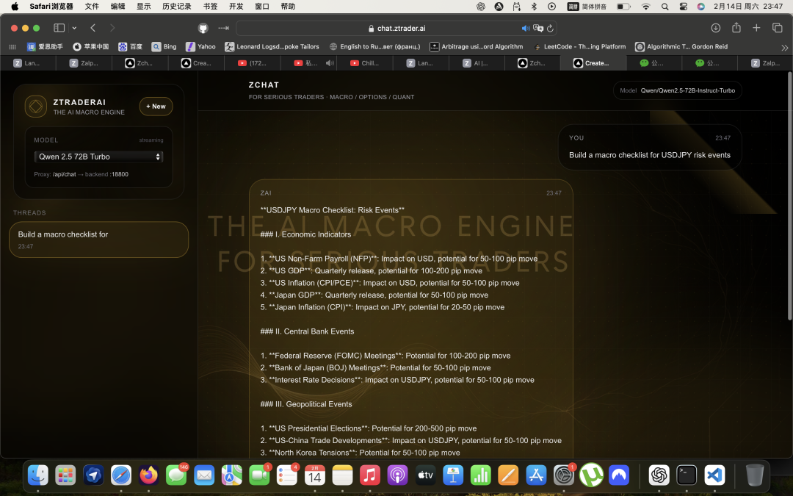The image size is (793, 496).
Task: Click the ChatGPT icon in menu bar
Action: click(480, 6)
